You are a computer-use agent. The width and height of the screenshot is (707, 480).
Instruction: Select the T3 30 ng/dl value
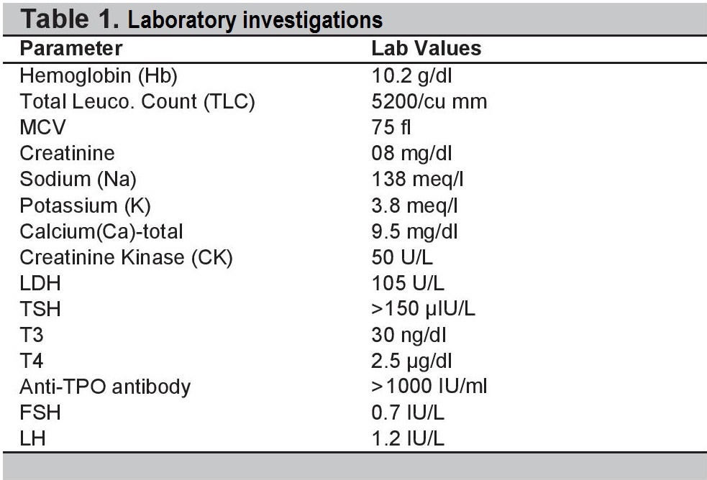pyautogui.click(x=409, y=335)
